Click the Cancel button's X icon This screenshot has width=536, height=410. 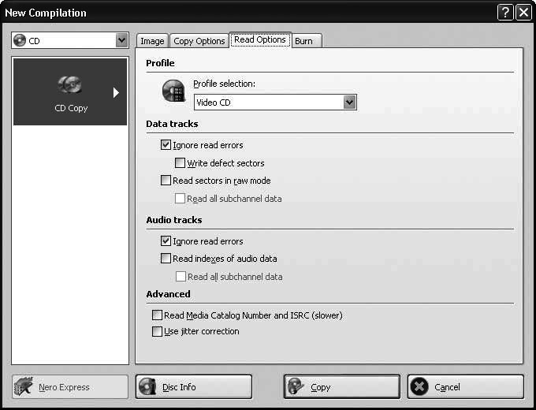pos(420,386)
